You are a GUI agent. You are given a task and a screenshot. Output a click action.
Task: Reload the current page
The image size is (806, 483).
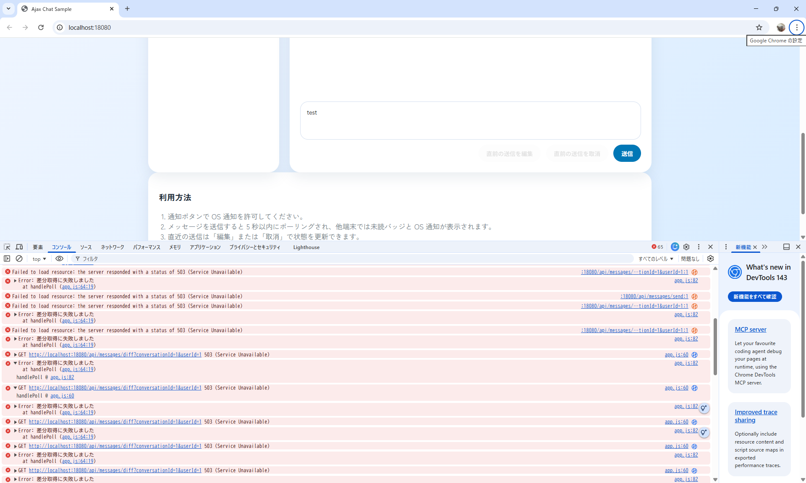coord(41,27)
